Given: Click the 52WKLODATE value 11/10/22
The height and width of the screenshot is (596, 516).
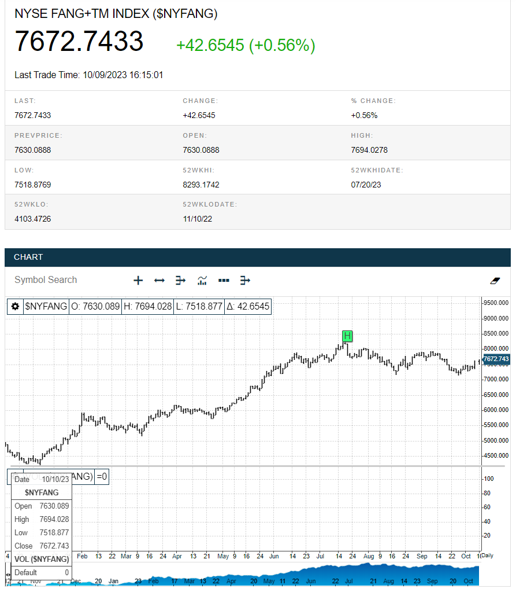Looking at the screenshot, I should point(198,219).
